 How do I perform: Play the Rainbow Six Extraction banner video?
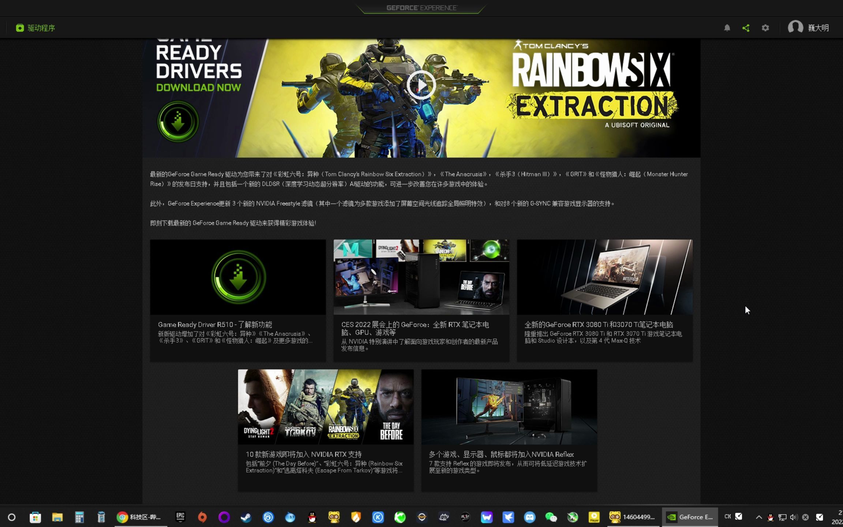coord(421,85)
